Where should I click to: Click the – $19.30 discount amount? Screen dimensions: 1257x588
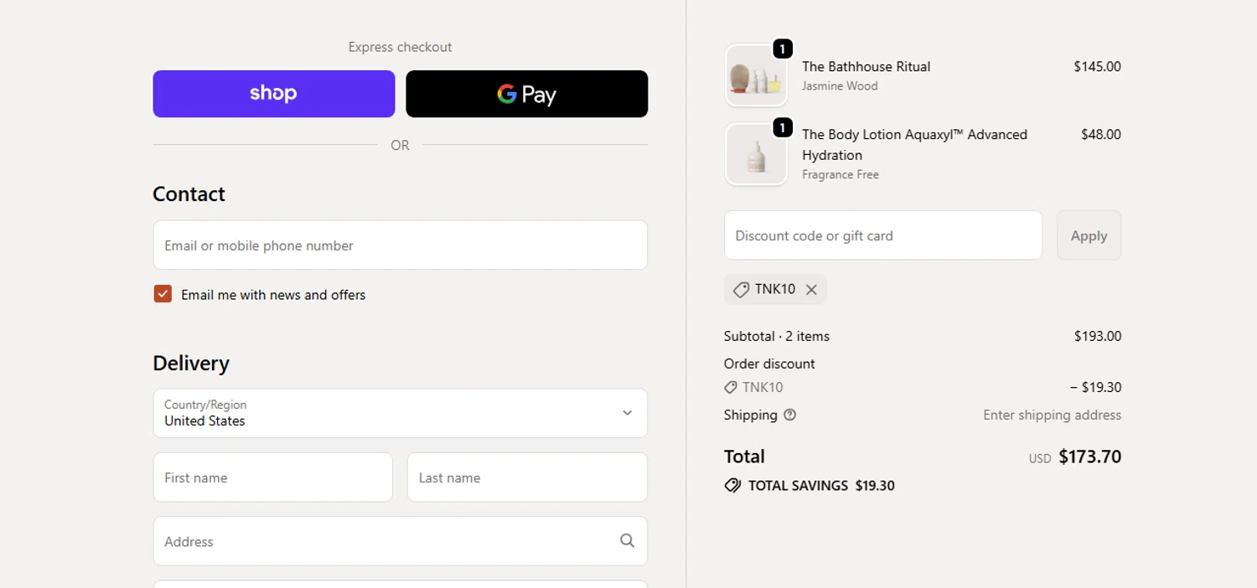(1095, 387)
